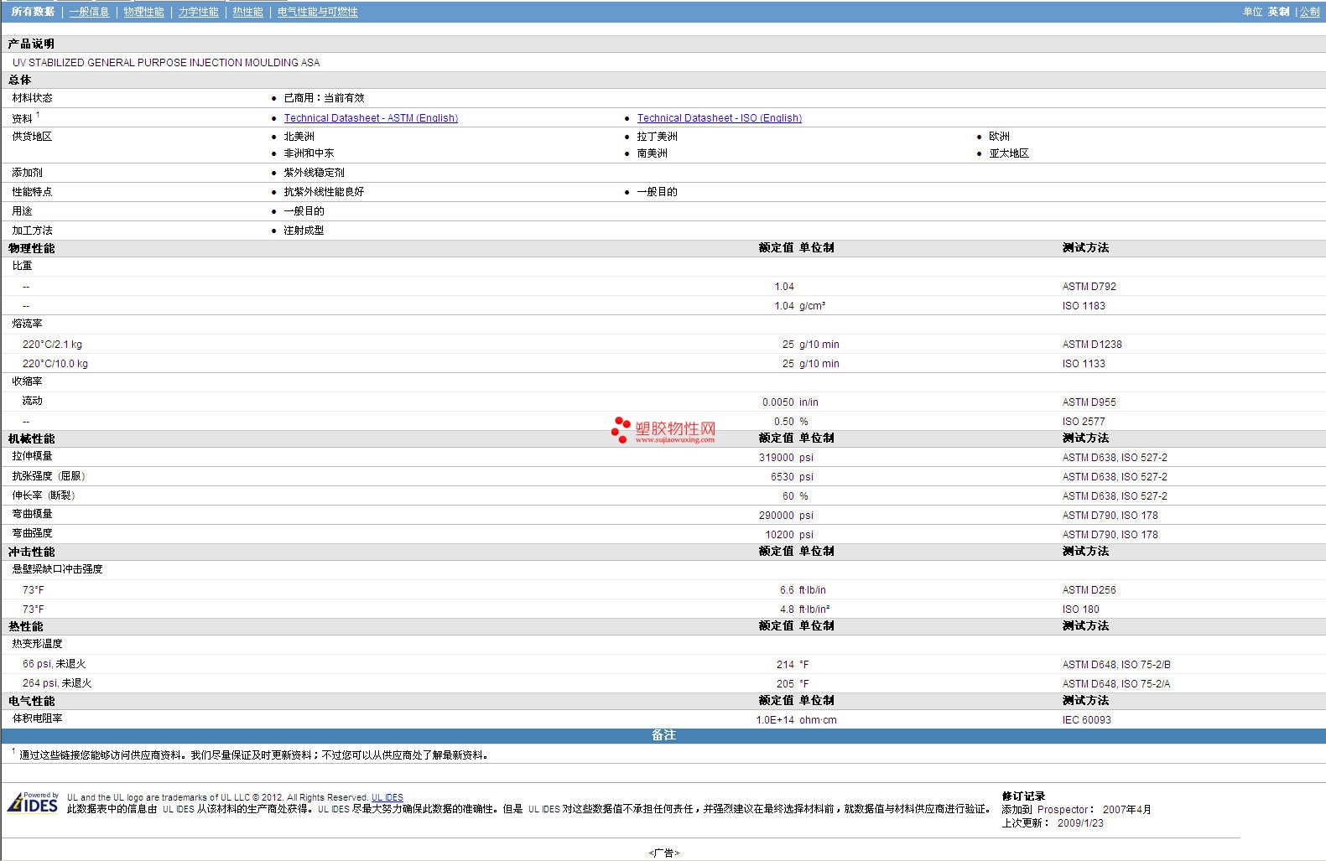The height and width of the screenshot is (861, 1326).
Task: Switch to the 一般信息 tab
Action: click(89, 12)
